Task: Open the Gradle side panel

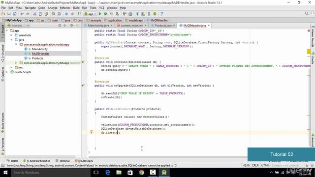Action: point(313,59)
